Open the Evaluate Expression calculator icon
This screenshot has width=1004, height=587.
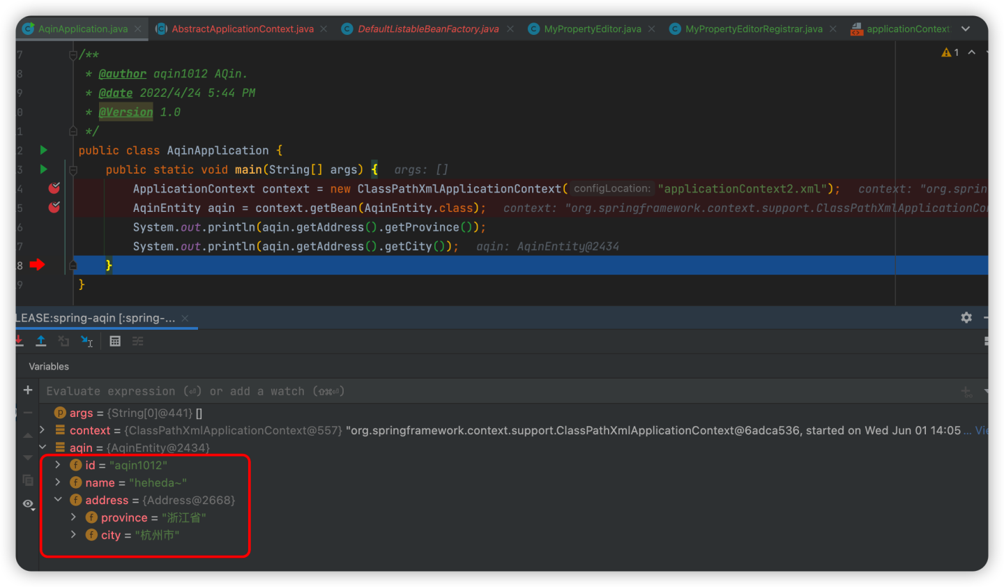click(x=115, y=341)
